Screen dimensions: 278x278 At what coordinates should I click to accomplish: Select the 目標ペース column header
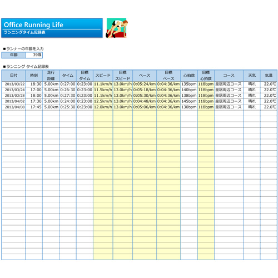tap(168, 76)
